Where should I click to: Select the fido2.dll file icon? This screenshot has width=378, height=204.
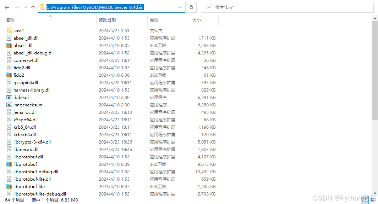coord(9,68)
